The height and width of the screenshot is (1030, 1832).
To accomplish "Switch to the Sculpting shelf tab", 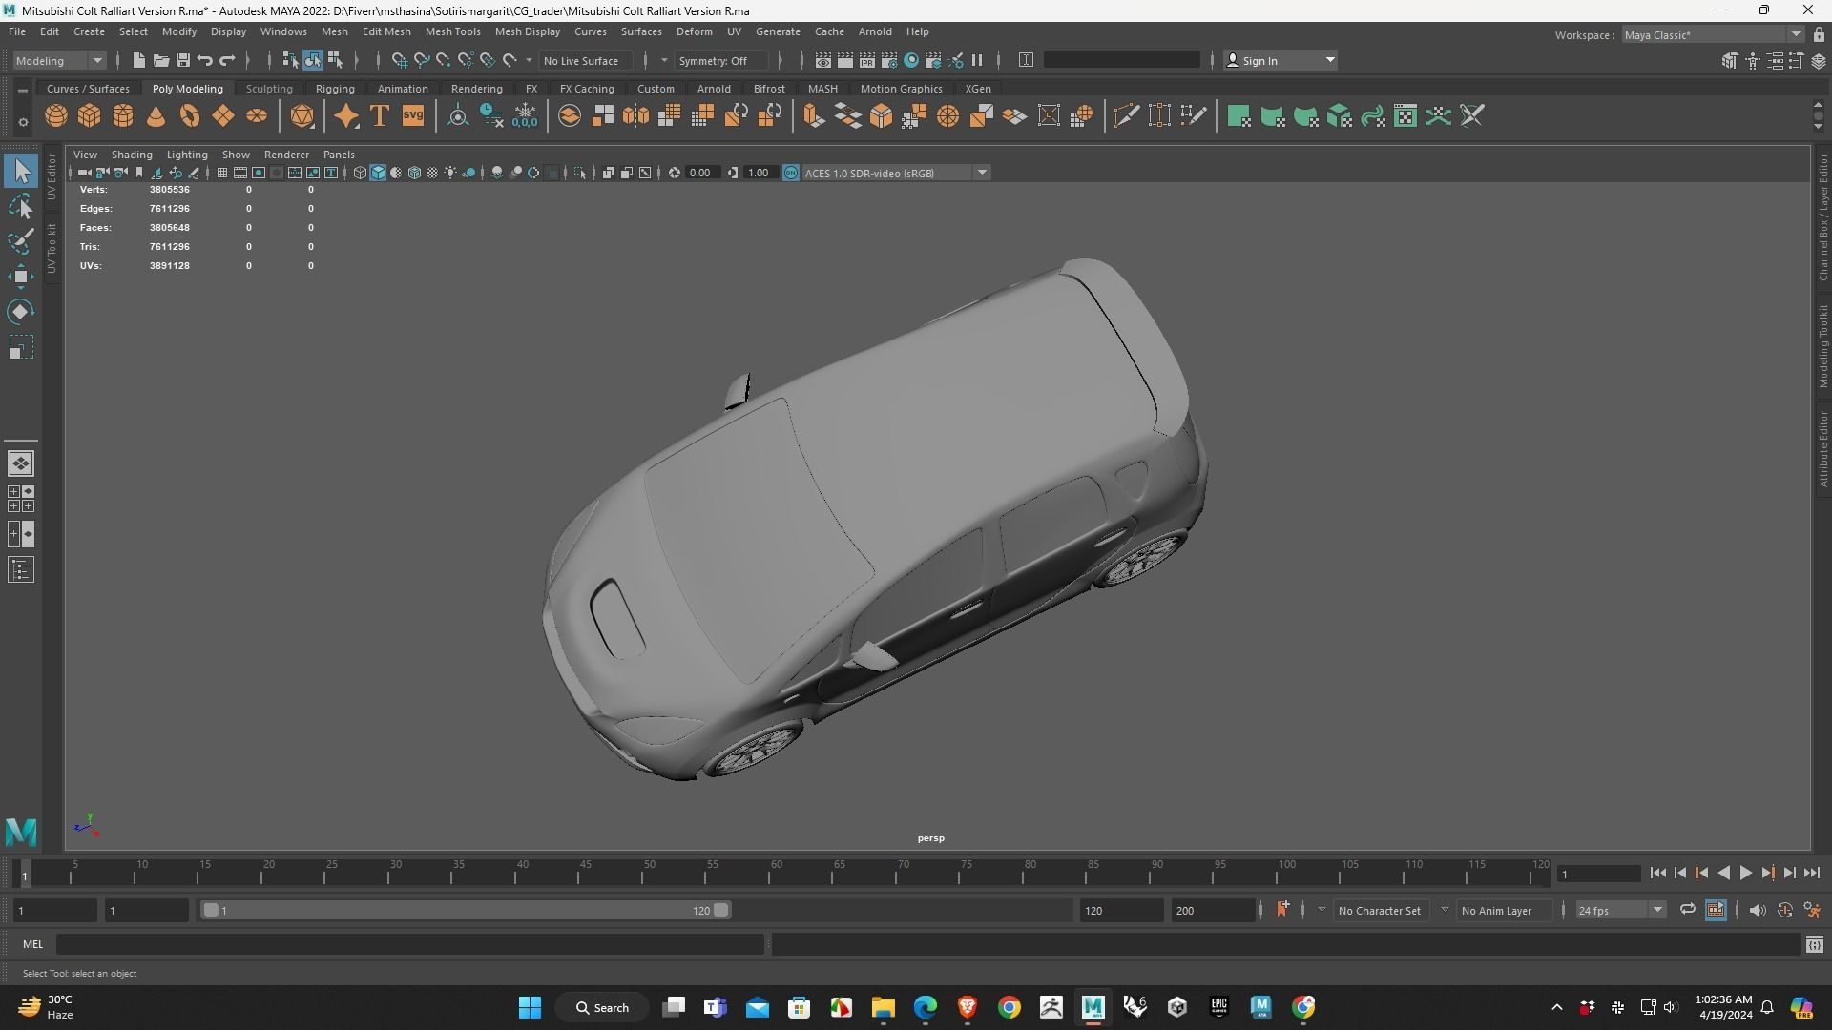I will click(269, 89).
